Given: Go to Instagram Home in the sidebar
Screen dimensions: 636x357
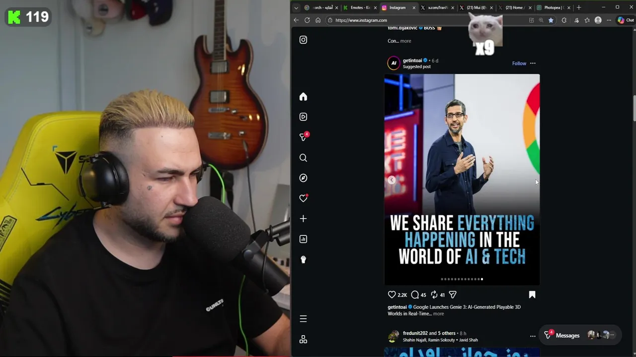Looking at the screenshot, I should point(303,97).
